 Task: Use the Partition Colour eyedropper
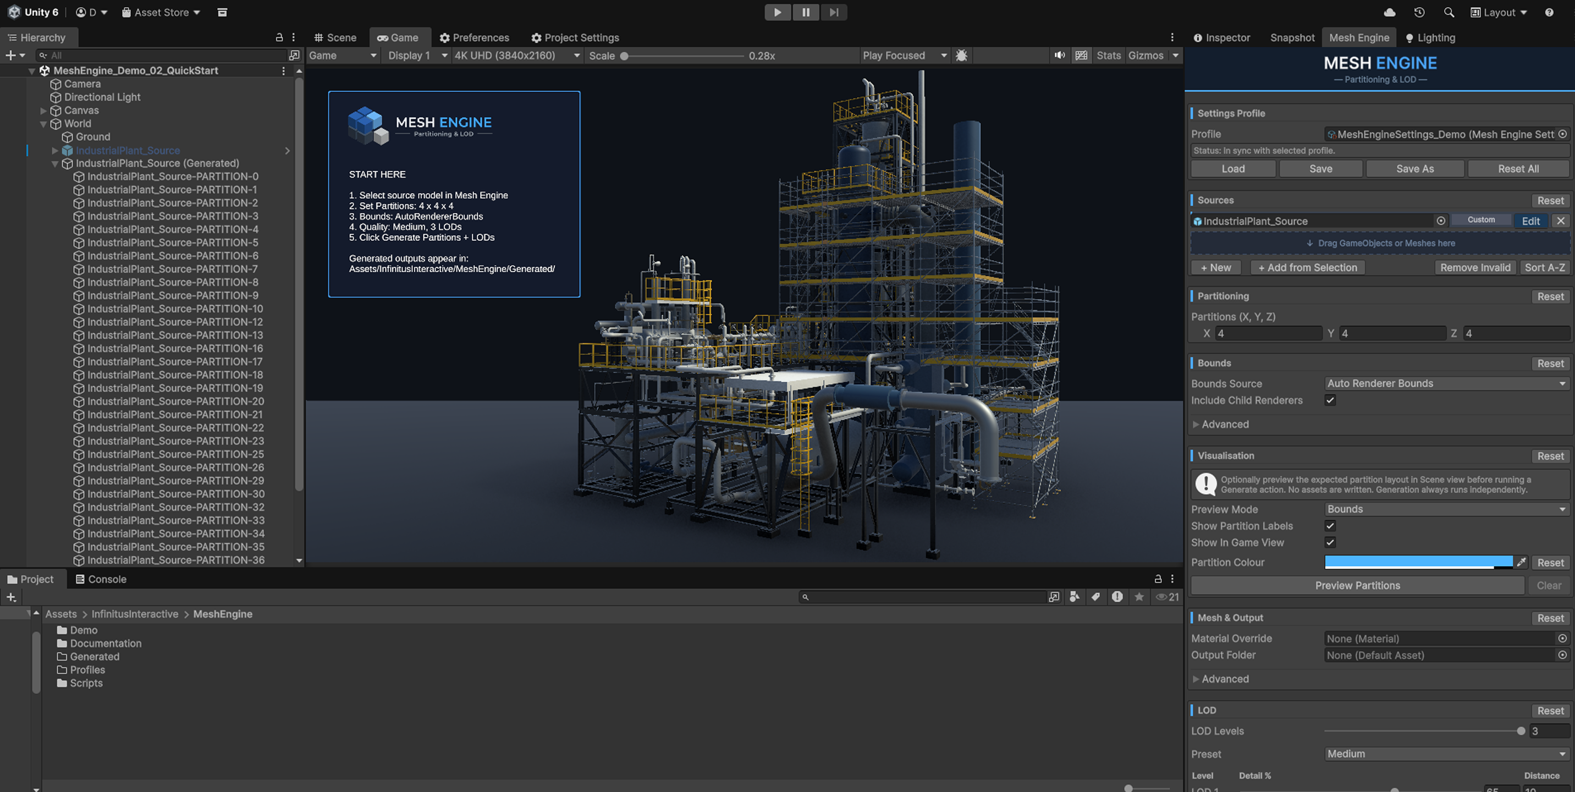click(1521, 562)
